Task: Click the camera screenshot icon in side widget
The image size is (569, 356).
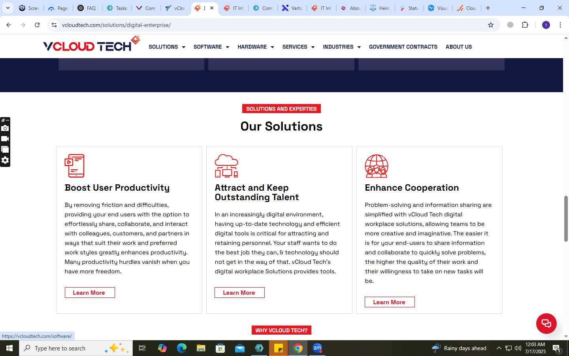Action: 5,128
